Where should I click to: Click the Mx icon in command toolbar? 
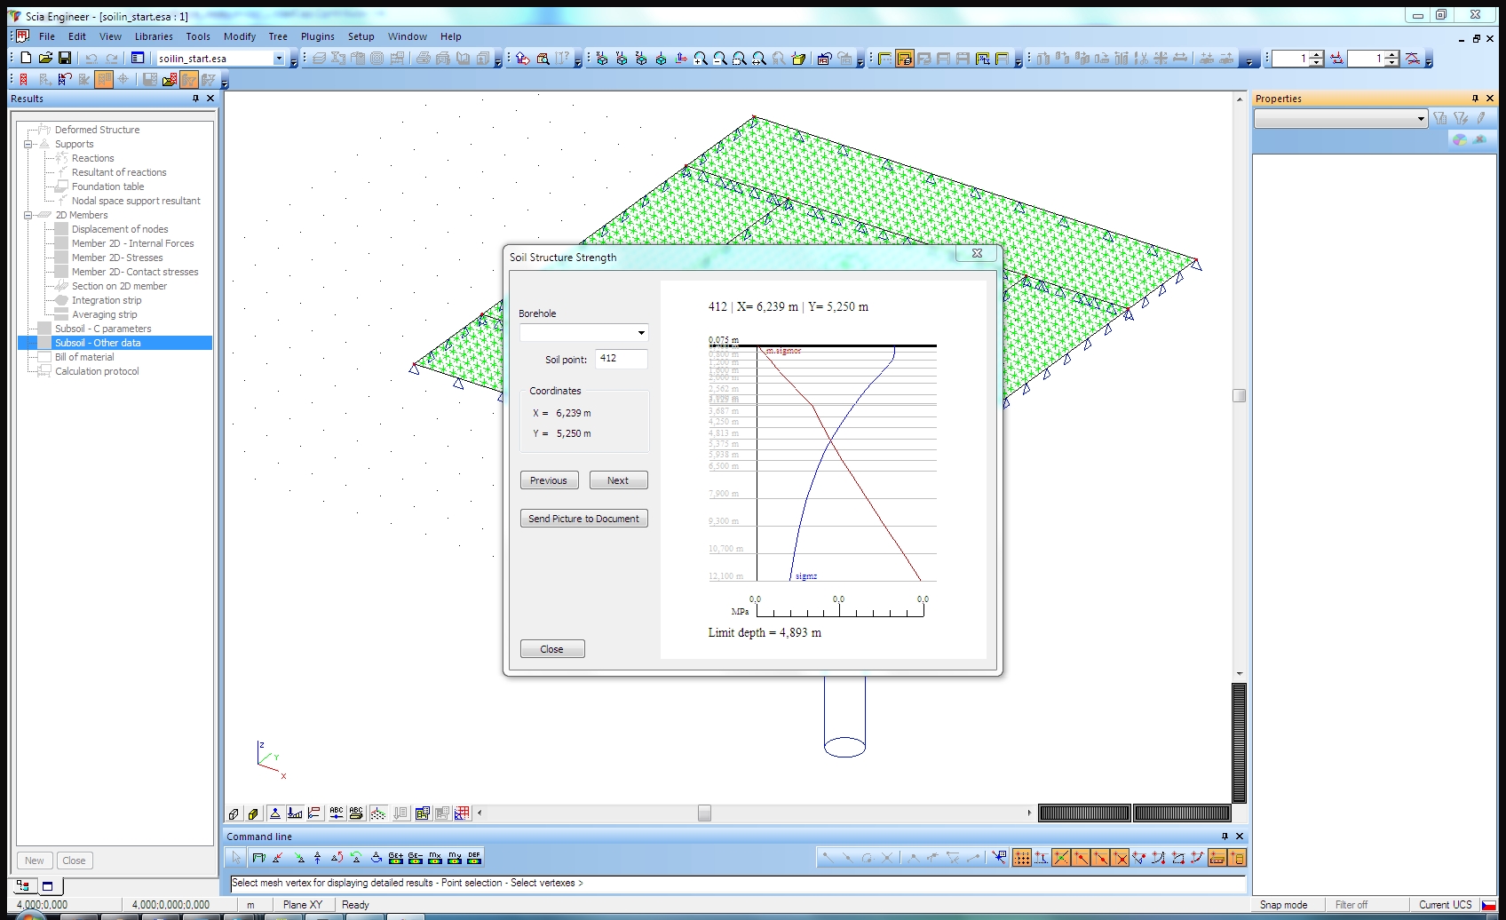coord(435,858)
